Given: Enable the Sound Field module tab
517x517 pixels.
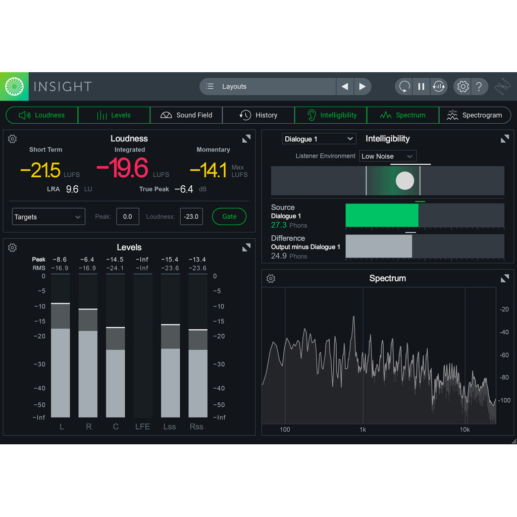Looking at the screenshot, I should 186,115.
